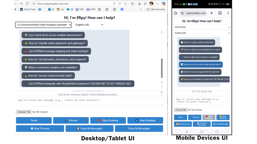Viewport: 257px width, 144px height.
Task: Tap the mobile browser address bar
Action: pyautogui.click(x=194, y=13)
